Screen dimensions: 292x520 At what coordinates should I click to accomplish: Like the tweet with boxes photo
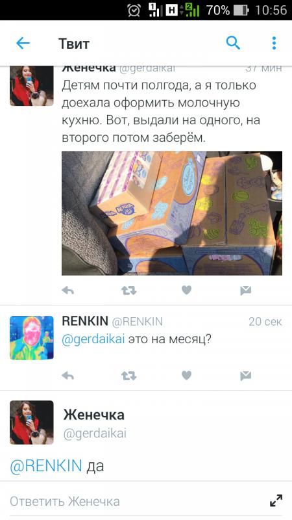187,290
